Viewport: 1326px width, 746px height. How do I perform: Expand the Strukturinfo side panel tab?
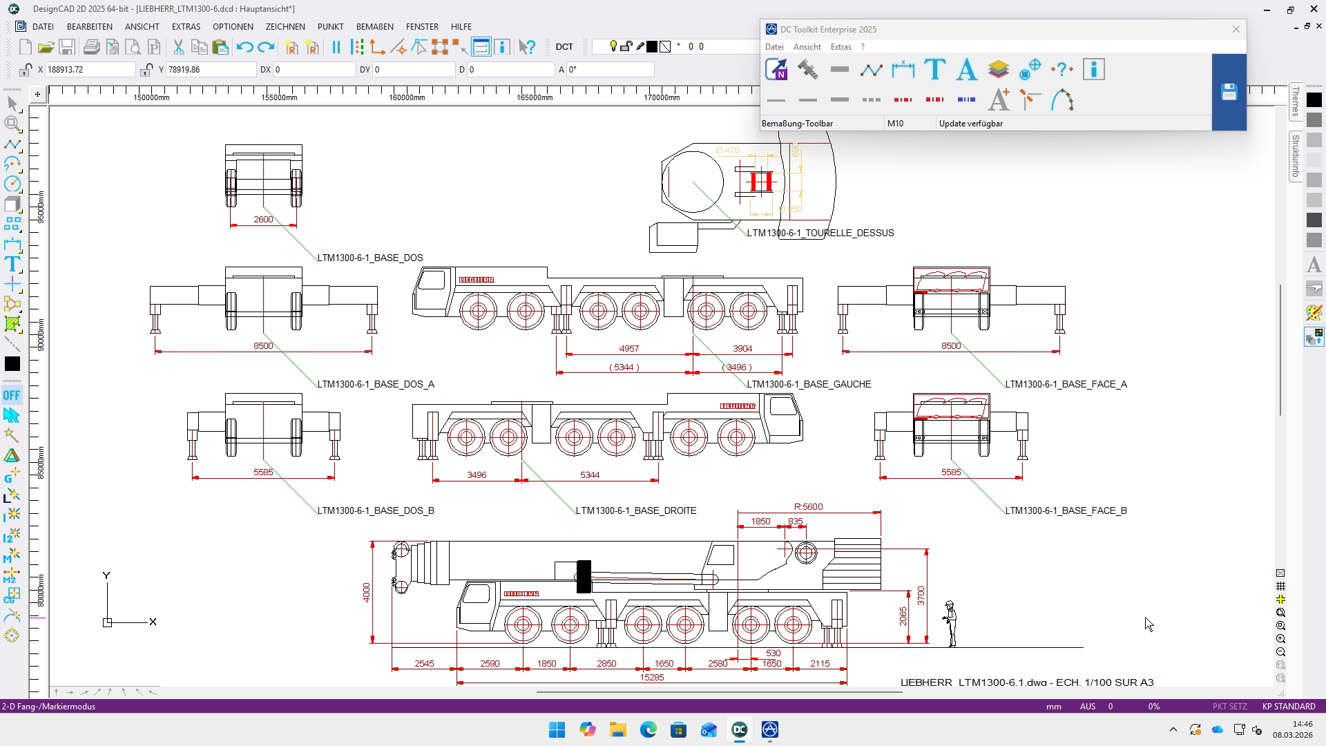click(x=1296, y=156)
